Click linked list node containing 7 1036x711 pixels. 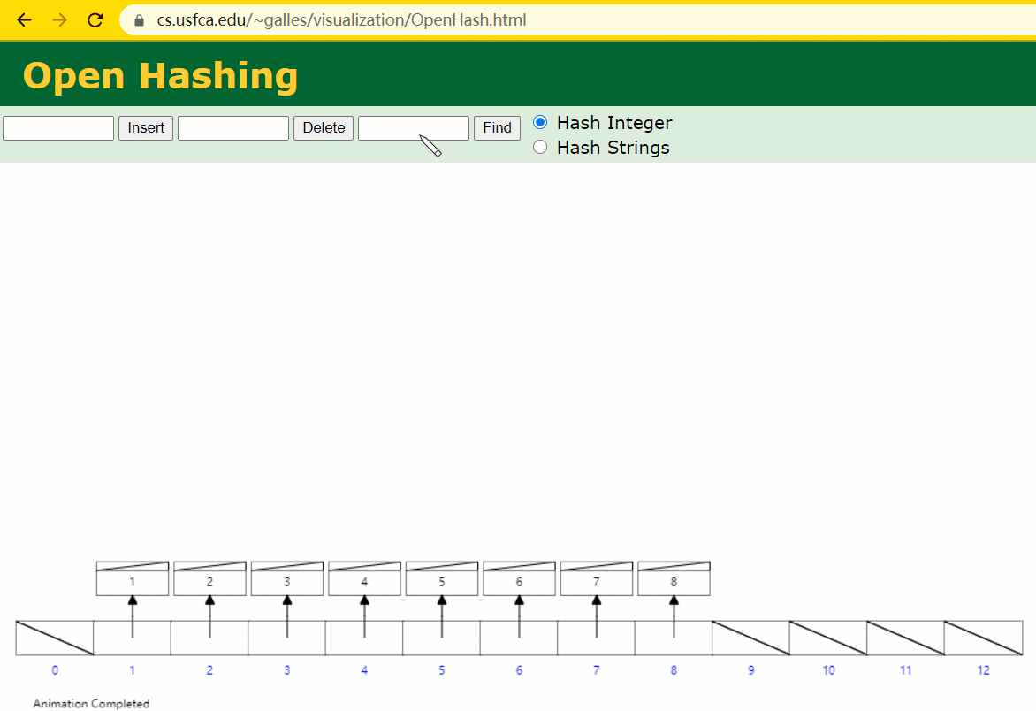click(597, 579)
